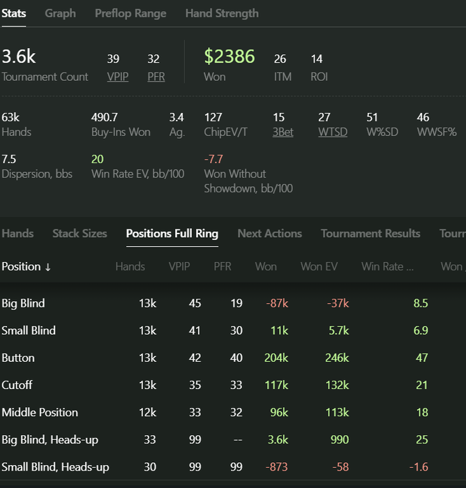Open the Preflop Range tab
The height and width of the screenshot is (488, 466).
click(130, 13)
